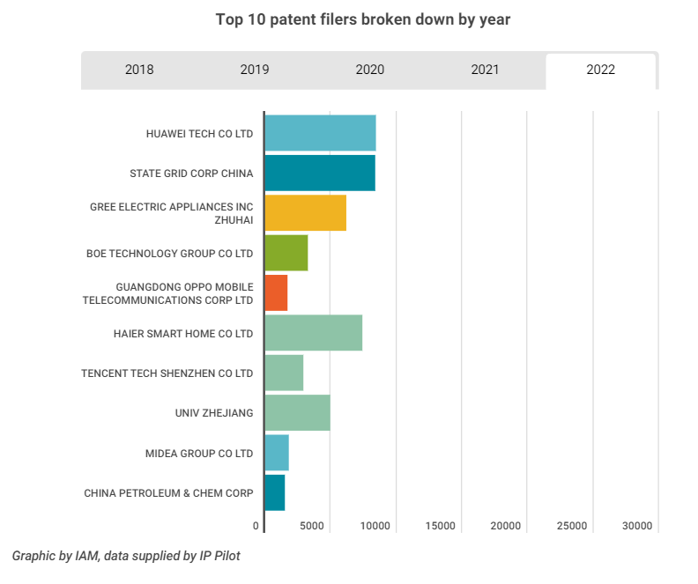The width and height of the screenshot is (698, 584).
Task: Click the 30000 x-axis tick label
Action: pos(636,526)
